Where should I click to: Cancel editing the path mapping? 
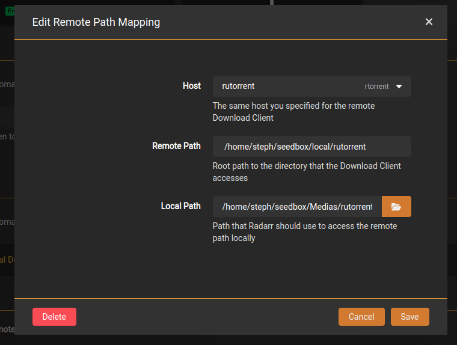pos(361,317)
